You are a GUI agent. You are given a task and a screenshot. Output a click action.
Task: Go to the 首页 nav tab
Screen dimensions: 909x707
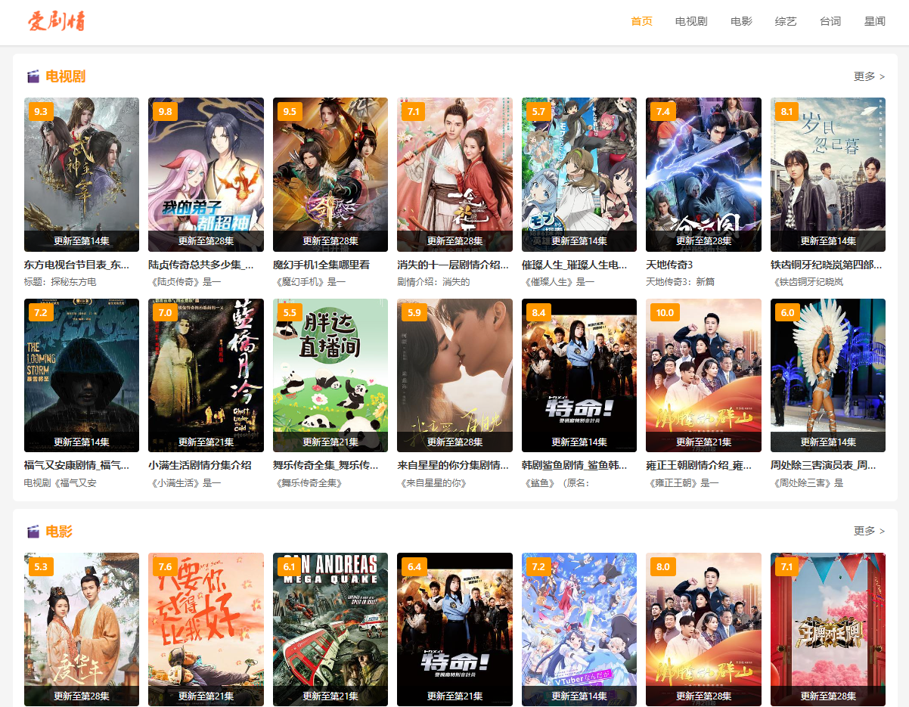point(641,21)
